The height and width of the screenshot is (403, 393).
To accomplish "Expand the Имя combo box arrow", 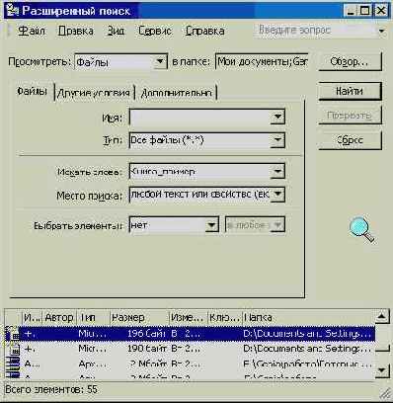I will click(277, 117).
